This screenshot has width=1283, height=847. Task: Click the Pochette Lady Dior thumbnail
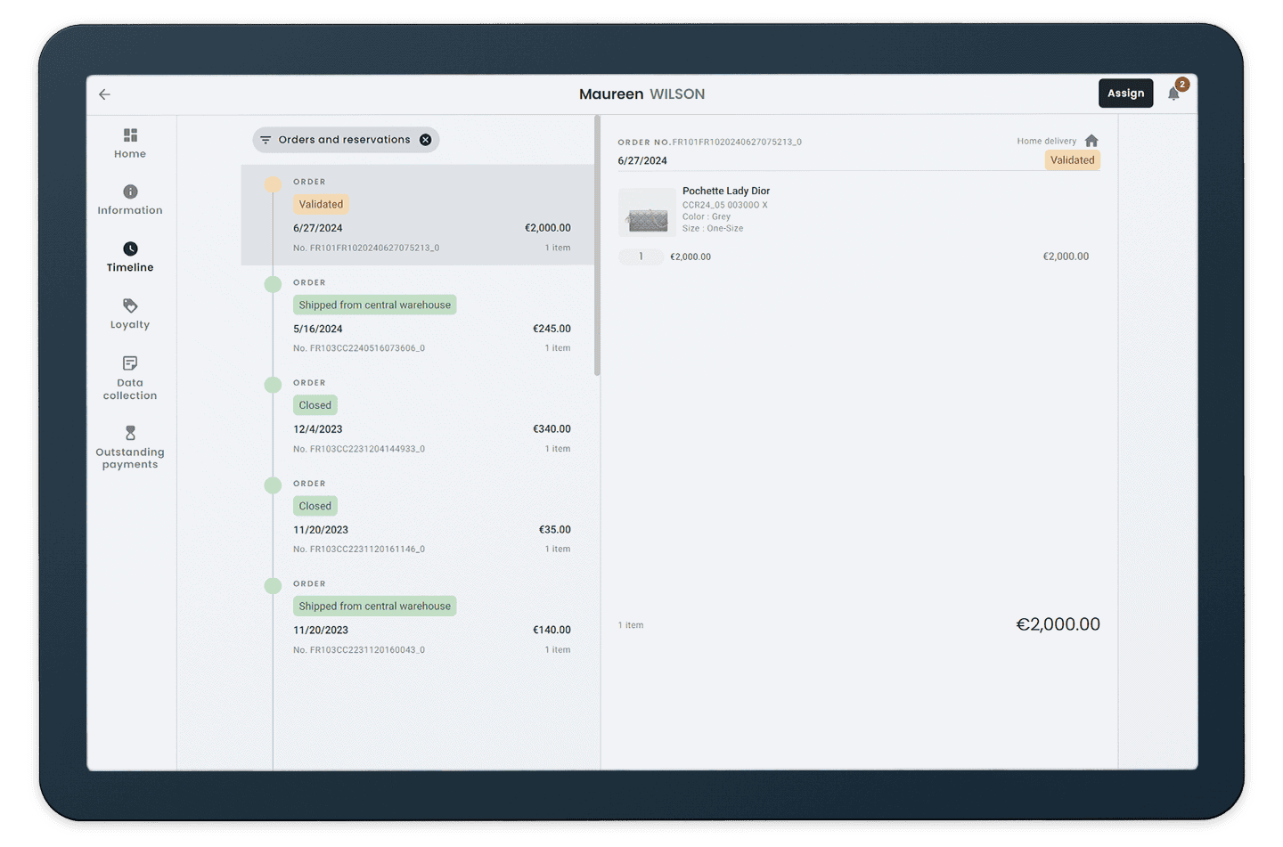[x=647, y=213]
